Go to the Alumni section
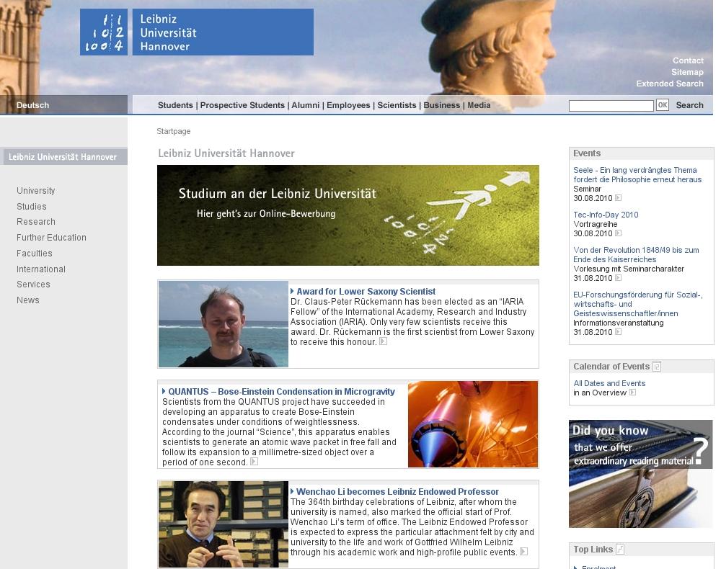 (305, 105)
